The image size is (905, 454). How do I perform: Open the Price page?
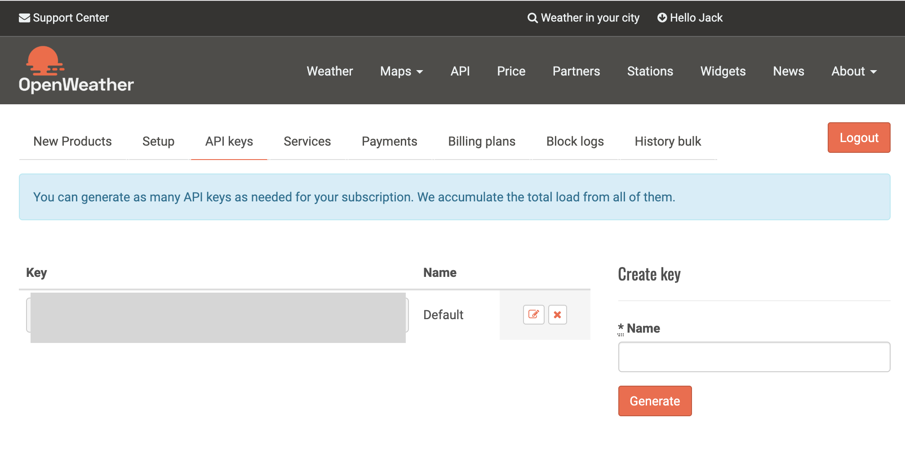coord(511,71)
